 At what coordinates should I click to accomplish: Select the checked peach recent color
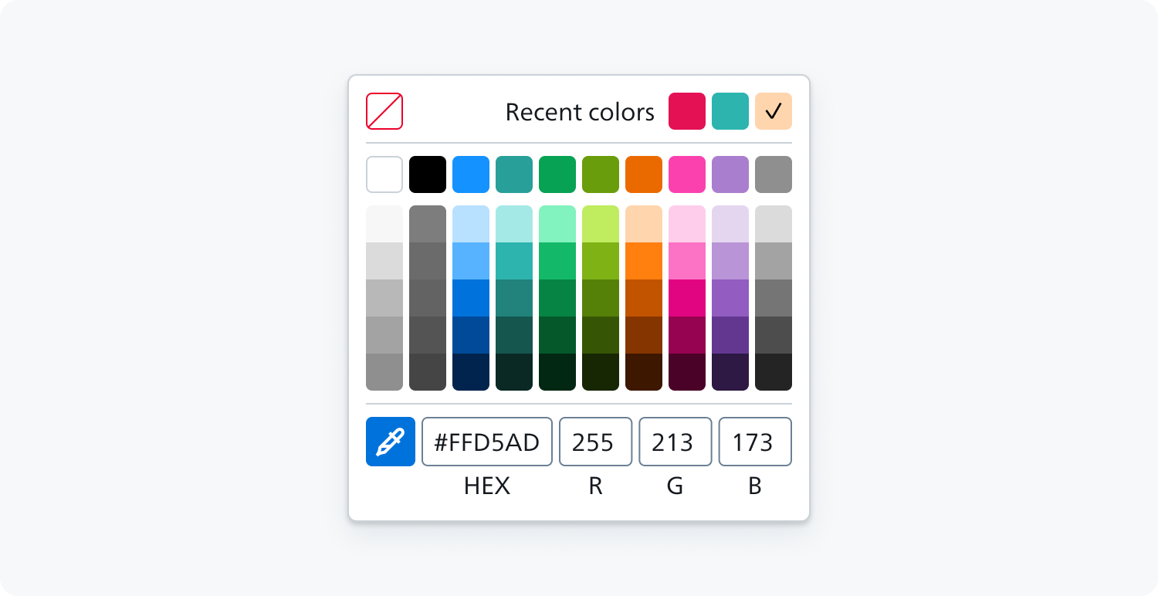point(774,111)
